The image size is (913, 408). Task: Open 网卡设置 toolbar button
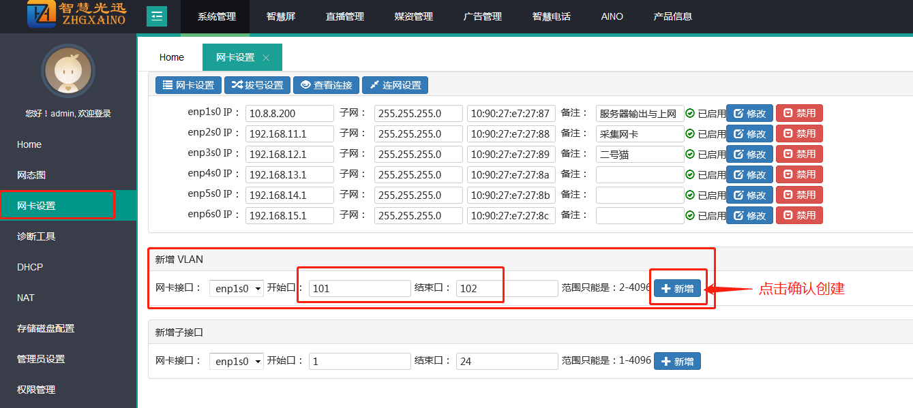[x=188, y=85]
